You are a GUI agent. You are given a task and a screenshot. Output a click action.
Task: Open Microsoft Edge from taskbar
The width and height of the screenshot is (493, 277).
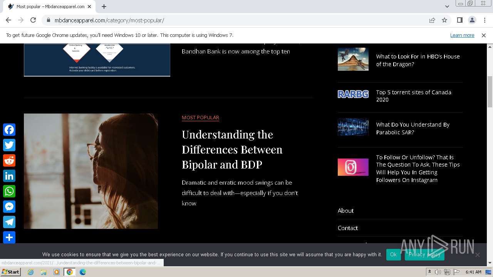click(x=82, y=272)
